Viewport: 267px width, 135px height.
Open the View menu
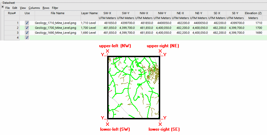(x=23, y=8)
